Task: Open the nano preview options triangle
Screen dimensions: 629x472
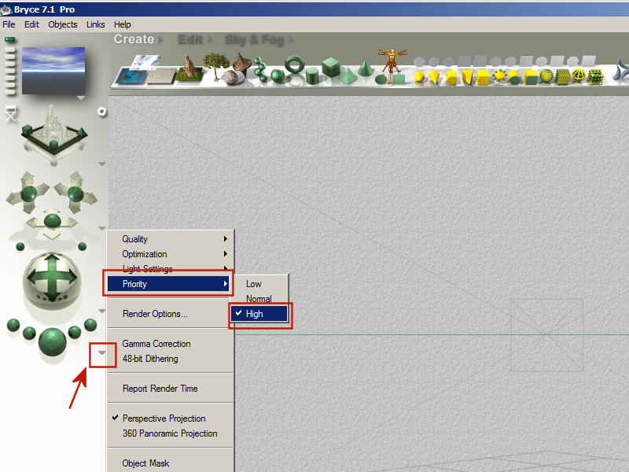Action: pos(81,98)
